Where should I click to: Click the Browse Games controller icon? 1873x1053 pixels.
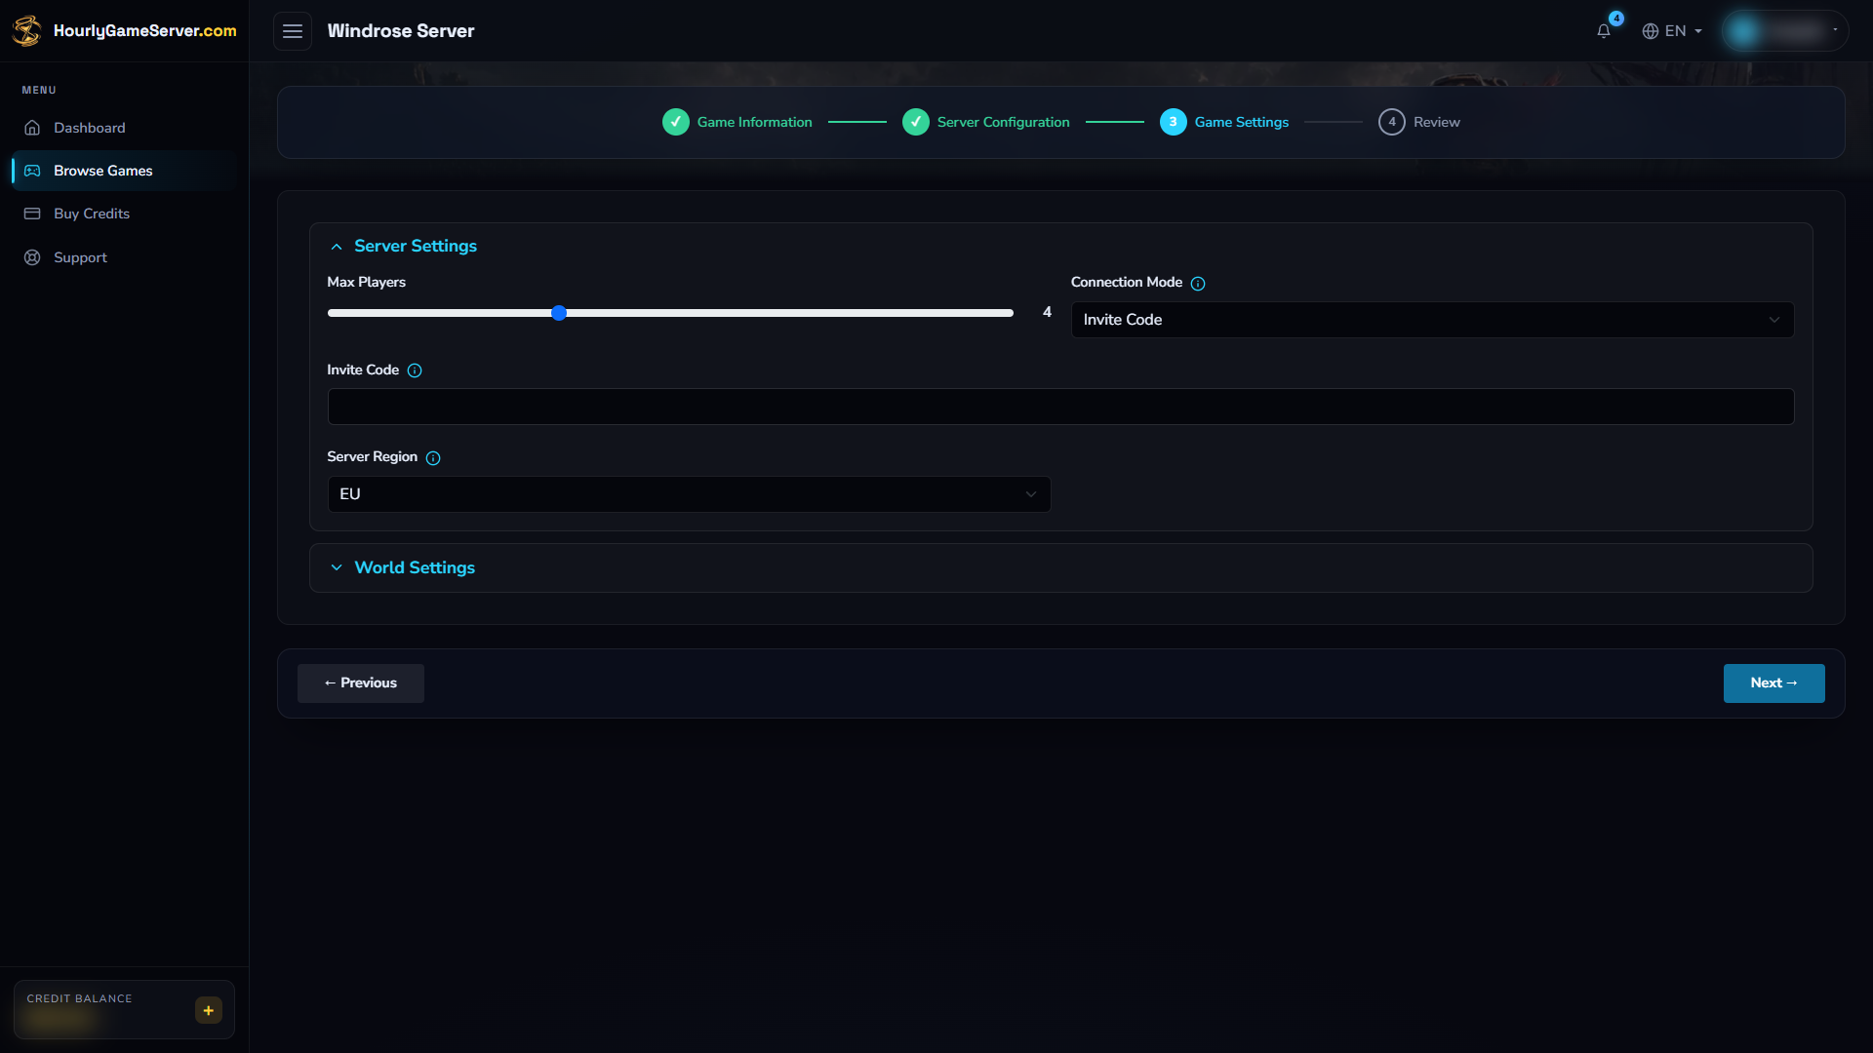[32, 171]
